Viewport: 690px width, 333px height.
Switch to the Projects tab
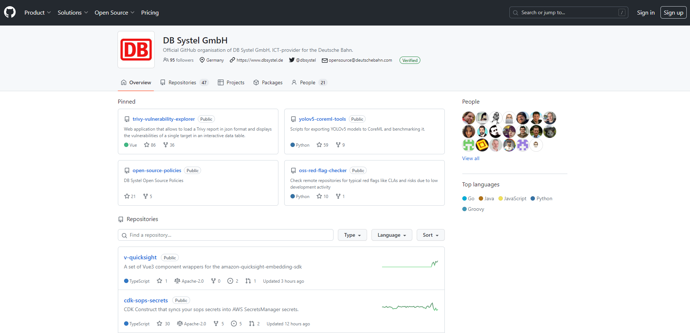(x=231, y=82)
